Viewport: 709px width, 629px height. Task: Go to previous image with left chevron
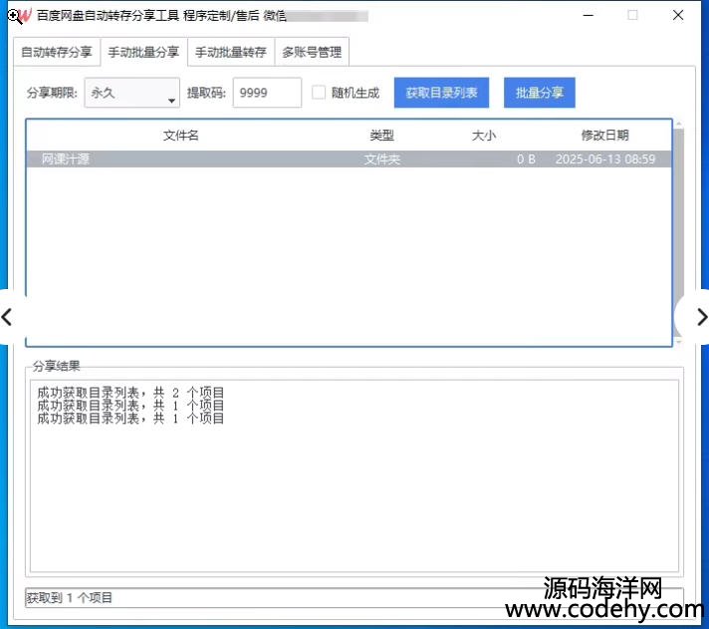point(9,317)
